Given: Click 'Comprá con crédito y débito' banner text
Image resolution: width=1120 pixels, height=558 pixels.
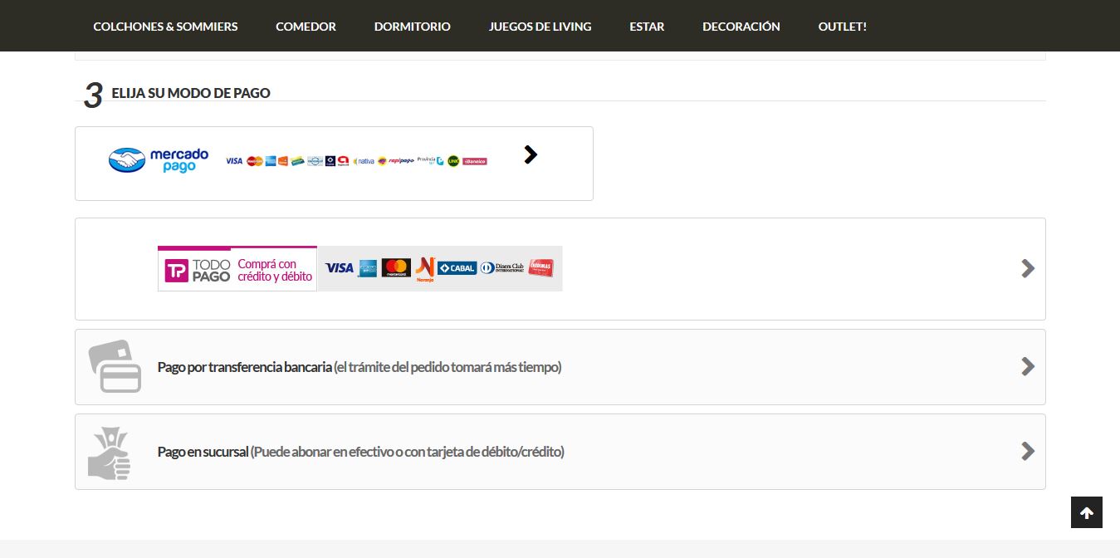Looking at the screenshot, I should (x=275, y=271).
